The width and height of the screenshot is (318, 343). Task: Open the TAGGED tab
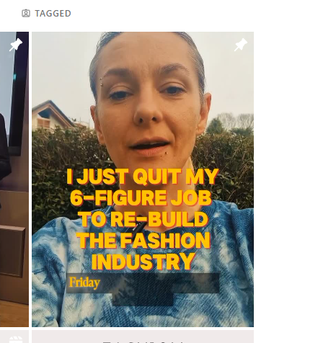(x=46, y=14)
